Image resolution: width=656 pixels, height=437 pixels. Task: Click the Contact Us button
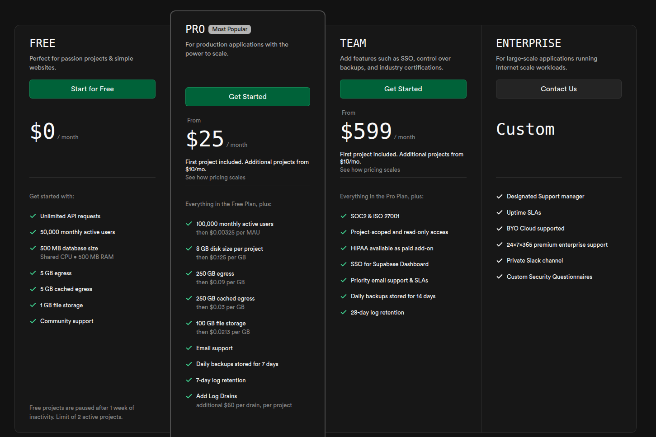coord(559,89)
